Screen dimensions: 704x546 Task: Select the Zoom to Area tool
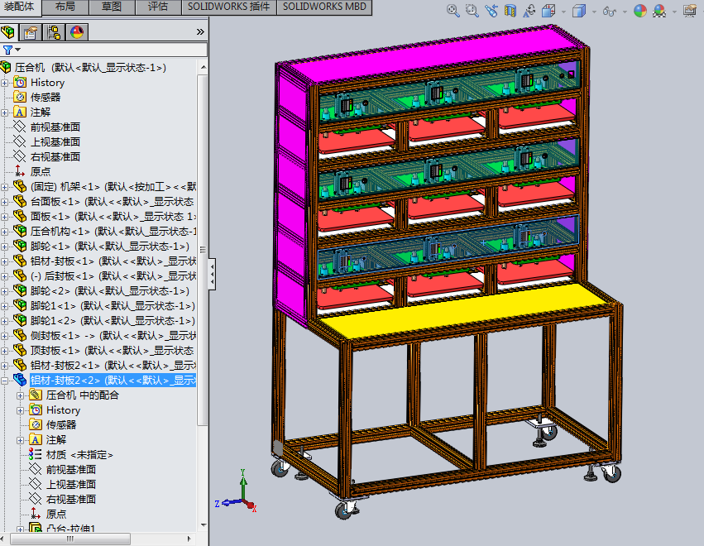[472, 11]
